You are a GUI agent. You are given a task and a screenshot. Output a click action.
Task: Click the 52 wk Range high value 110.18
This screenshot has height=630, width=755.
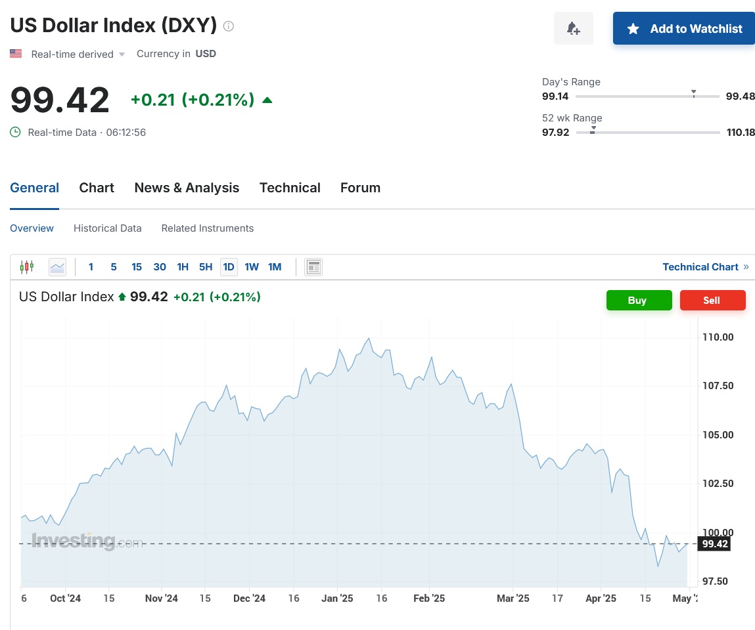coord(741,133)
